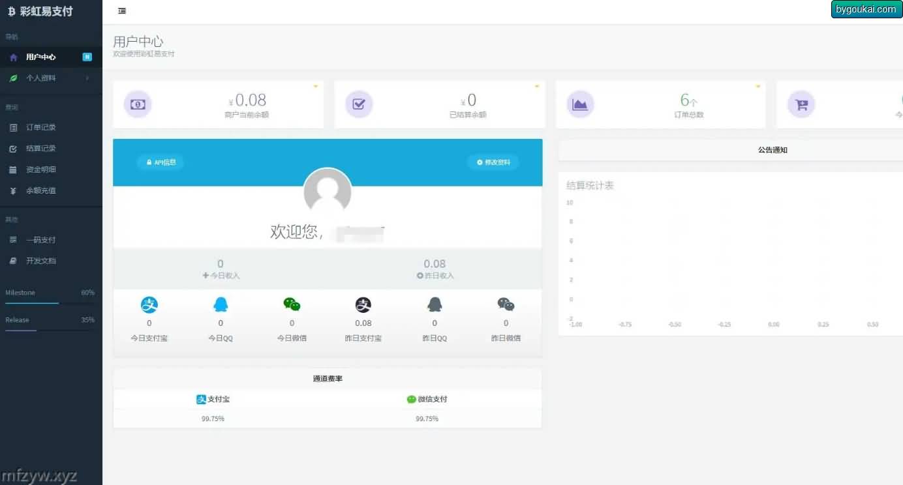
Task: Open 资金明细 in sidebar
Action: point(40,169)
